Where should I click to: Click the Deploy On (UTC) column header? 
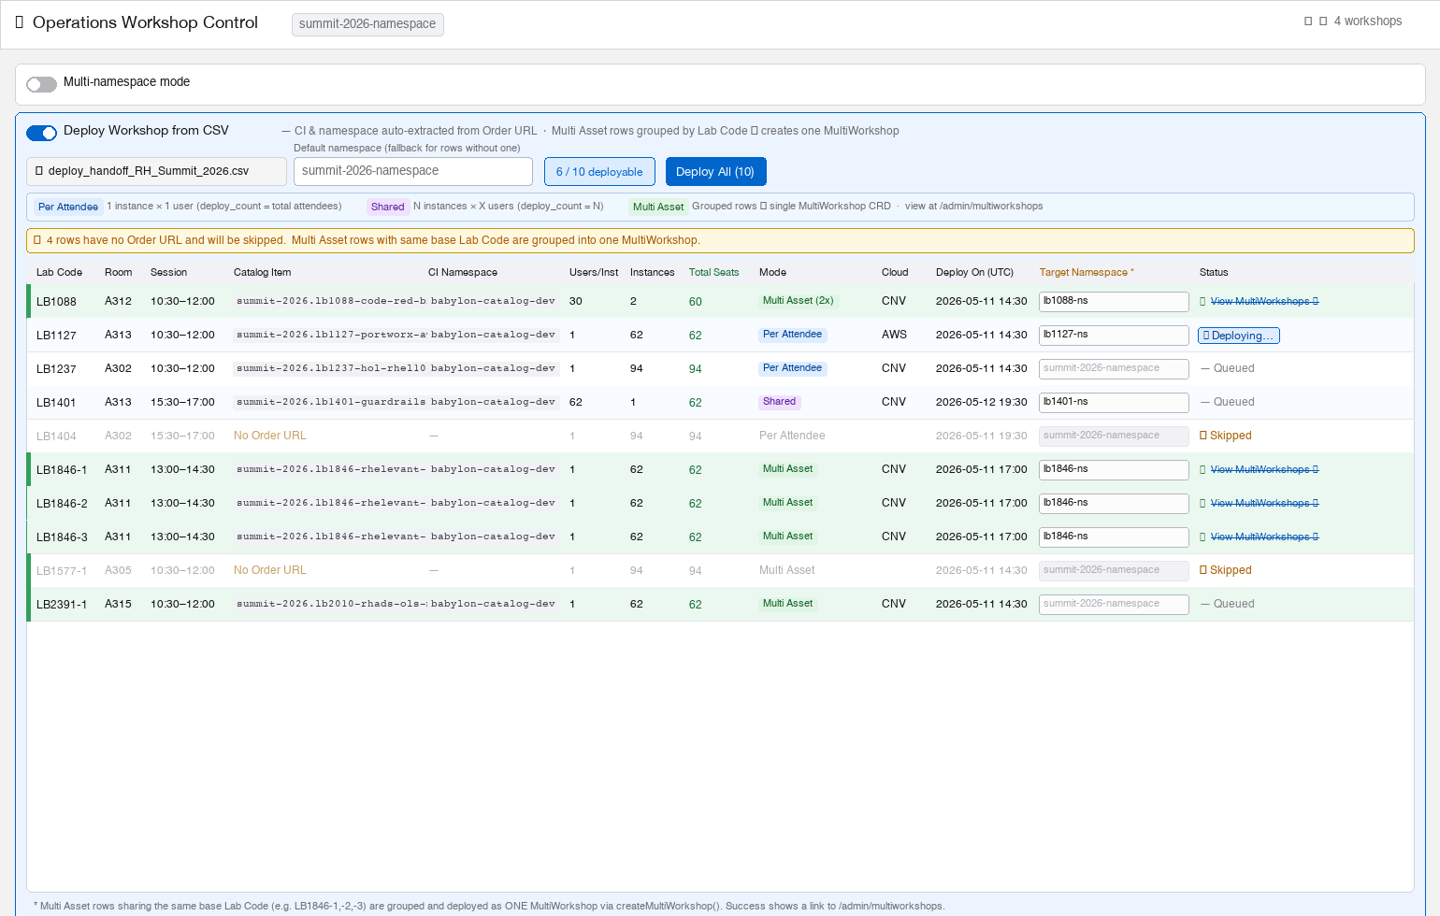click(x=974, y=273)
